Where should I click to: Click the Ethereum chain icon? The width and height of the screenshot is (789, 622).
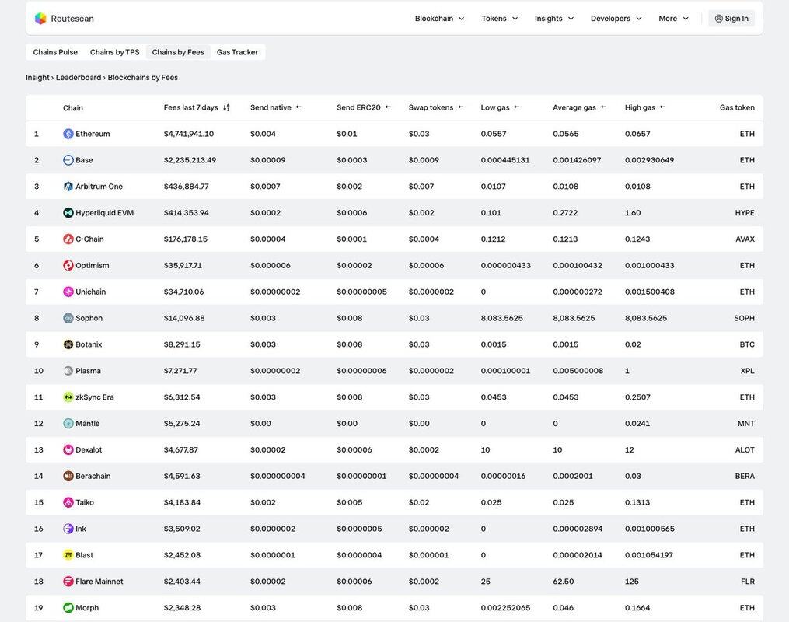tap(68, 134)
